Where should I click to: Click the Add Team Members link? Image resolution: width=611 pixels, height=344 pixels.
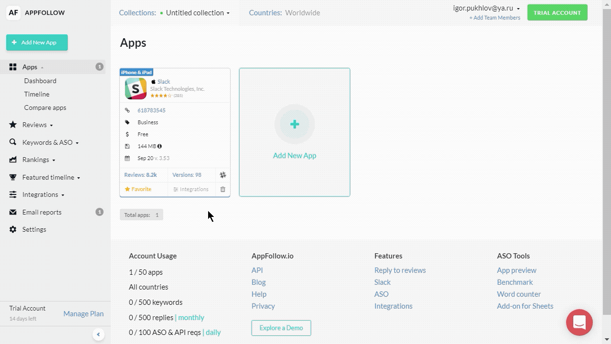click(x=495, y=18)
